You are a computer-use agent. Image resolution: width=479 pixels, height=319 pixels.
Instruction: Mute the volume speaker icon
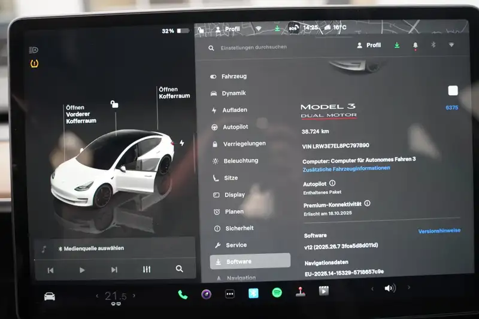pos(390,288)
